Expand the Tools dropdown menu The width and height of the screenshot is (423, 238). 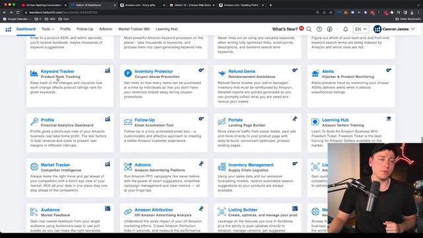tap(48, 29)
